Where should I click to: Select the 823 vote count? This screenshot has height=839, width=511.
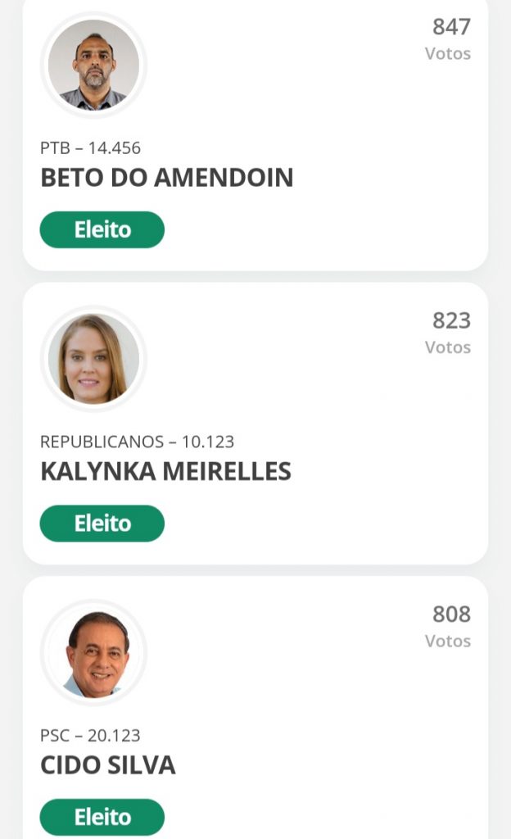451,320
